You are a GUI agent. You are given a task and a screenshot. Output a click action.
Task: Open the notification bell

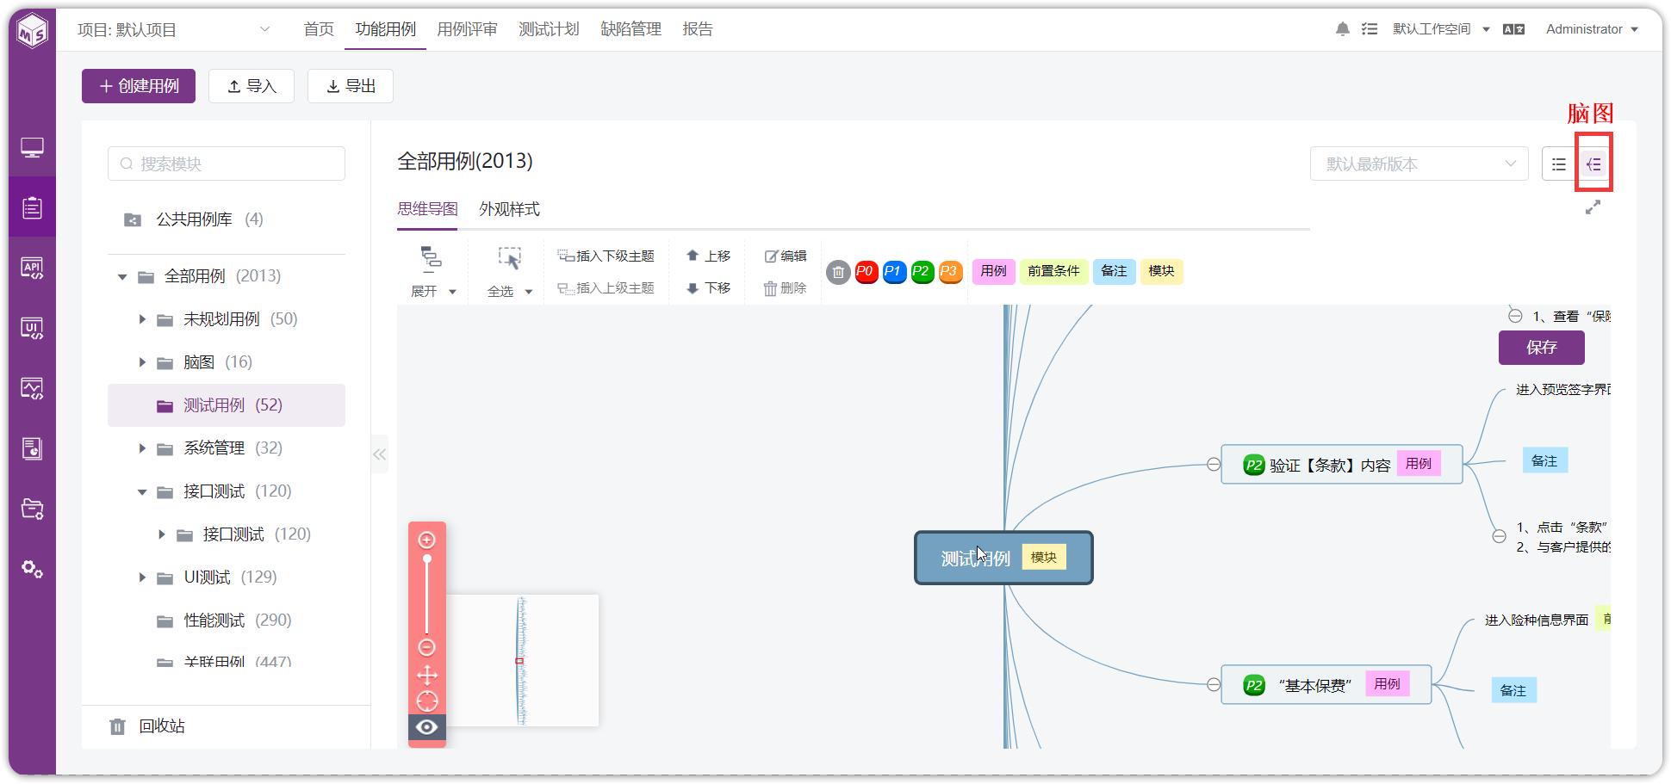click(x=1342, y=29)
